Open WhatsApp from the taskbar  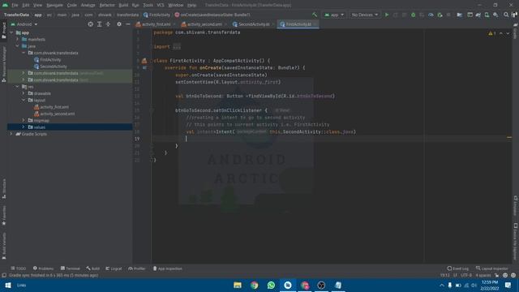271,285
